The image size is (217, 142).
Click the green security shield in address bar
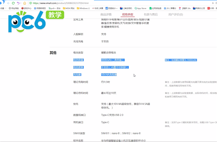click(x=31, y=3)
